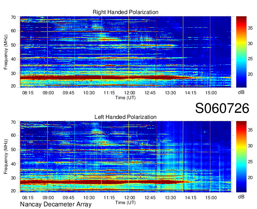Viewport: 257px width, 209px height.
Task: Click the 09:00 time tick in Left Handed plot
Action: coord(48,198)
